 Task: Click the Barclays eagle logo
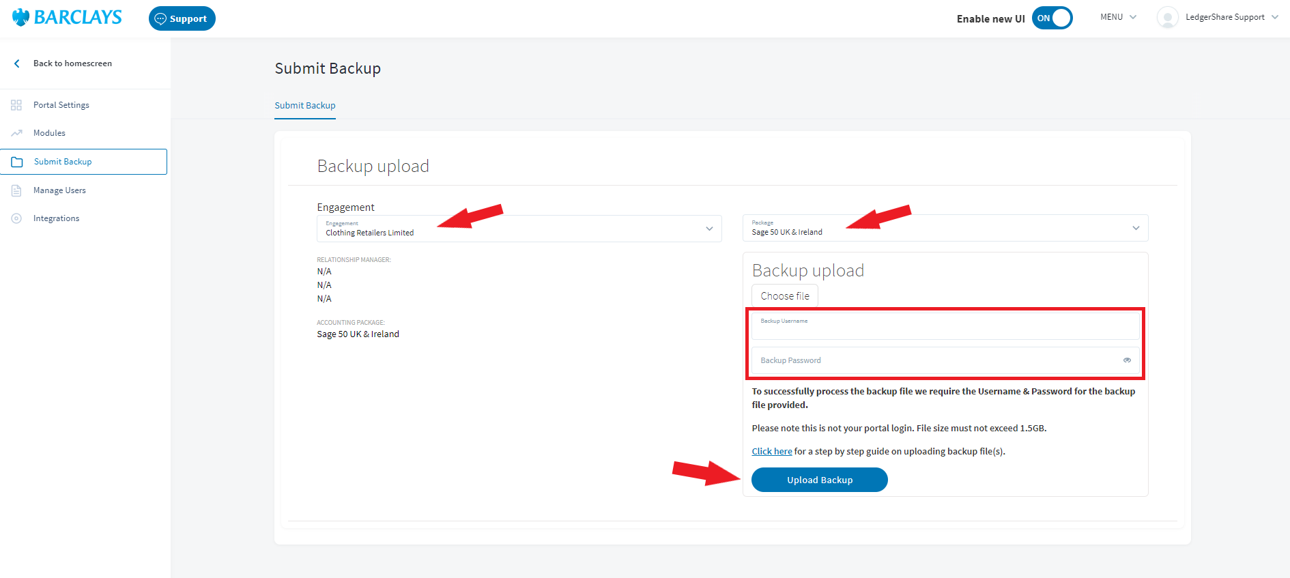coord(21,18)
